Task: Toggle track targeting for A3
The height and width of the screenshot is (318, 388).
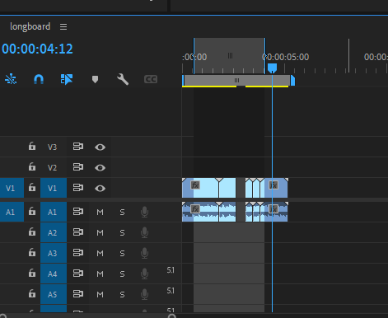Action: [54, 253]
